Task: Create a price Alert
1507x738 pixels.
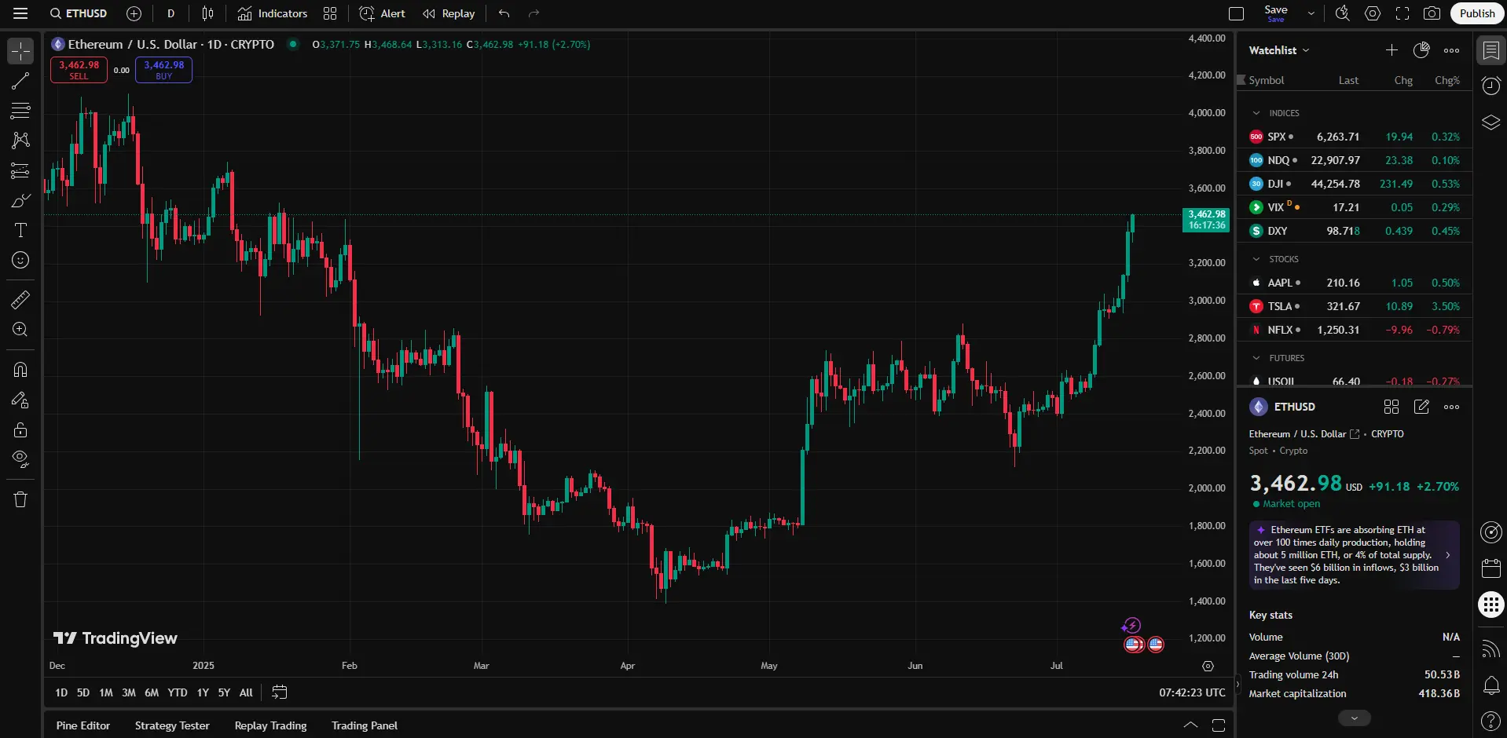Action: [383, 13]
